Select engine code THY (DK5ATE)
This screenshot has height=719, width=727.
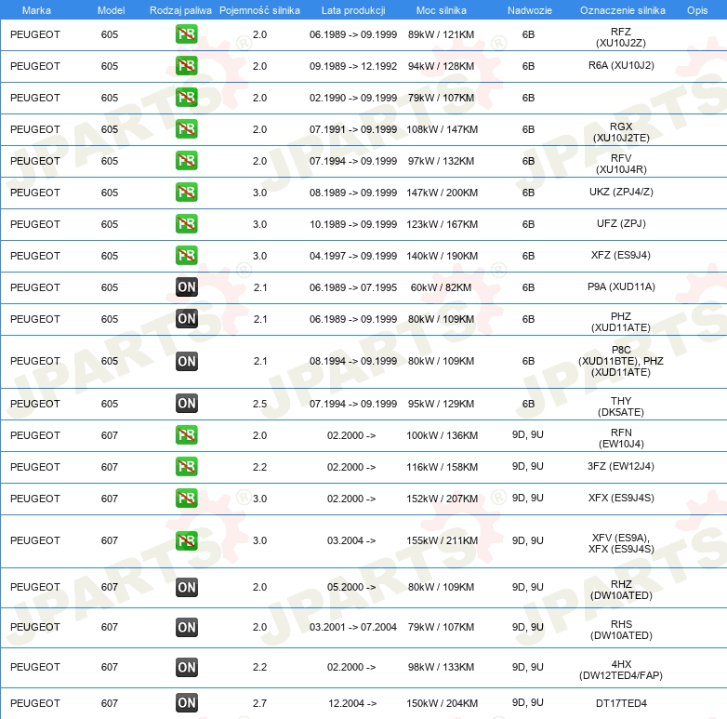tap(621, 406)
